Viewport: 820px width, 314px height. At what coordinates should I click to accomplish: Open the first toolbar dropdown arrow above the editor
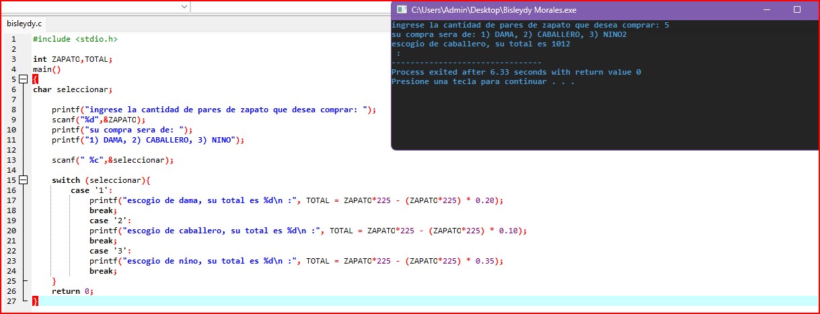(184, 7)
